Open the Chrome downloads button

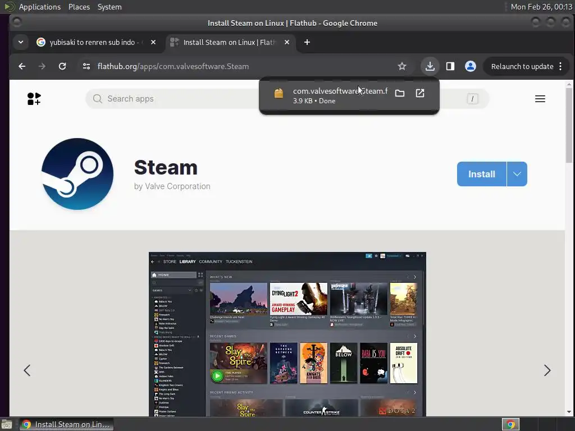tap(430, 66)
